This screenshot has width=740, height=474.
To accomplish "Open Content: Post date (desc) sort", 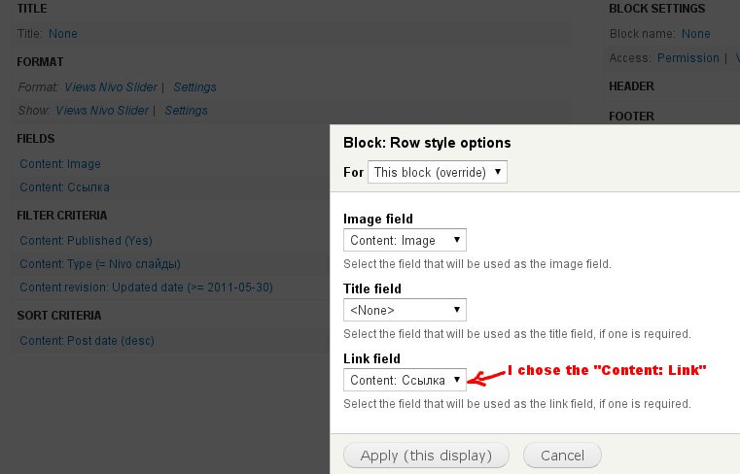I will [87, 341].
